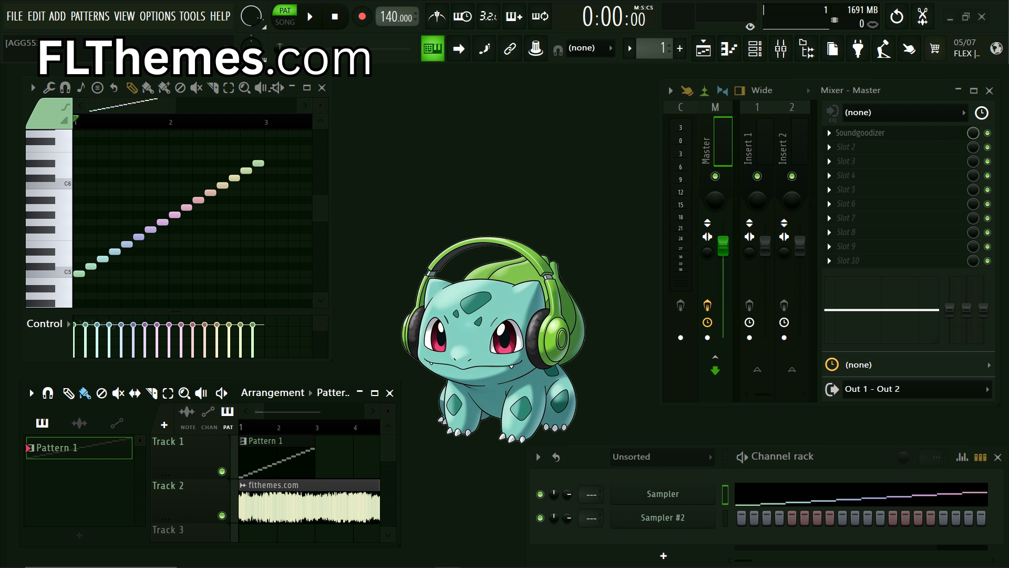Expand the Soundgoodizer slot arrow

click(x=829, y=133)
